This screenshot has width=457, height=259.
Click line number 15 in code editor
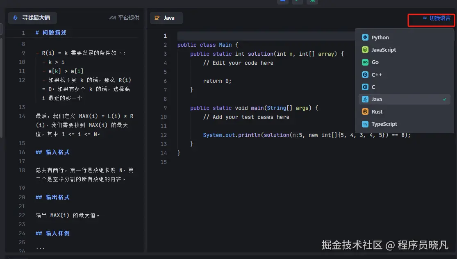pyautogui.click(x=164, y=162)
